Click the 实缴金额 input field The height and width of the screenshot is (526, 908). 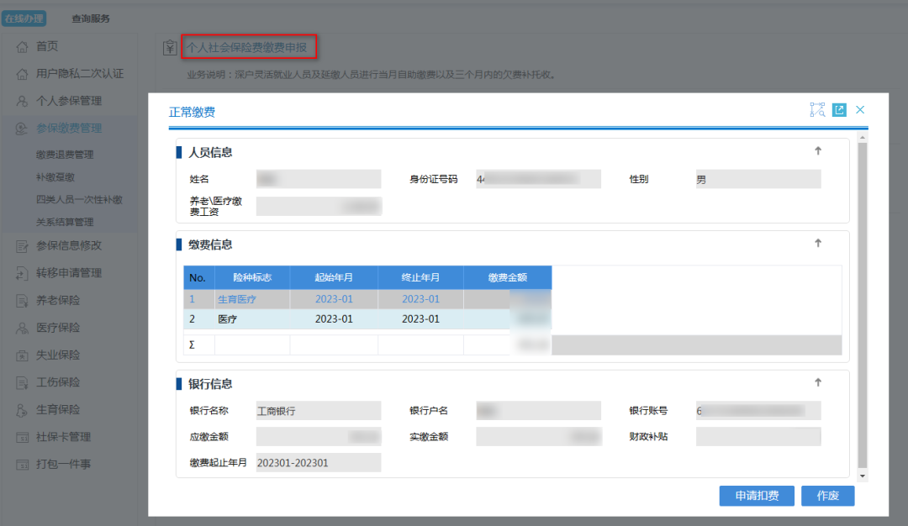[x=539, y=437]
